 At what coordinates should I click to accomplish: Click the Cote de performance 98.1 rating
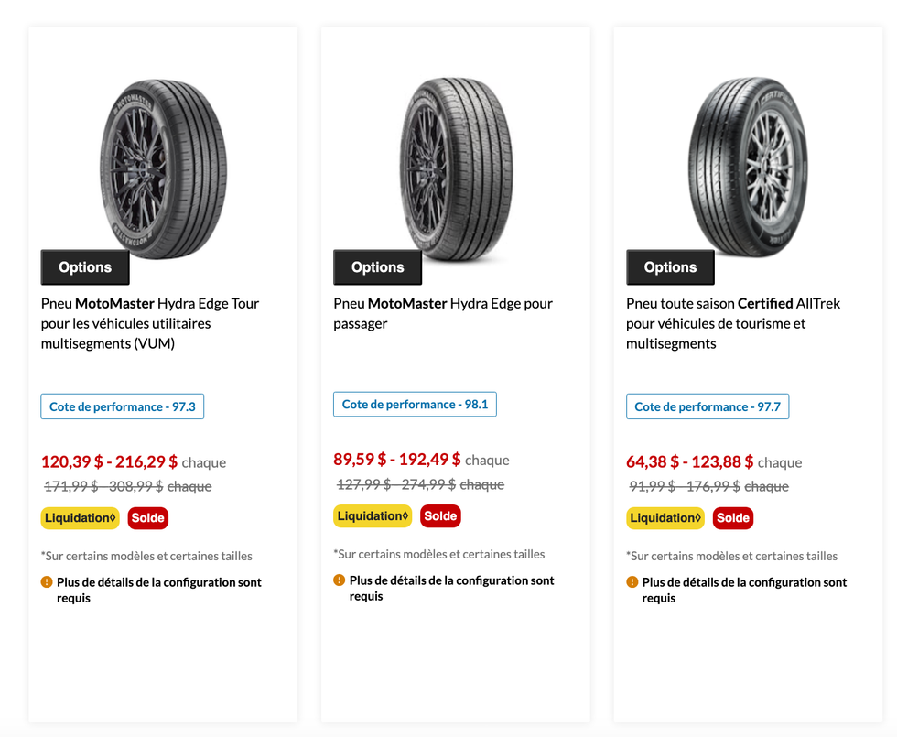pos(415,403)
